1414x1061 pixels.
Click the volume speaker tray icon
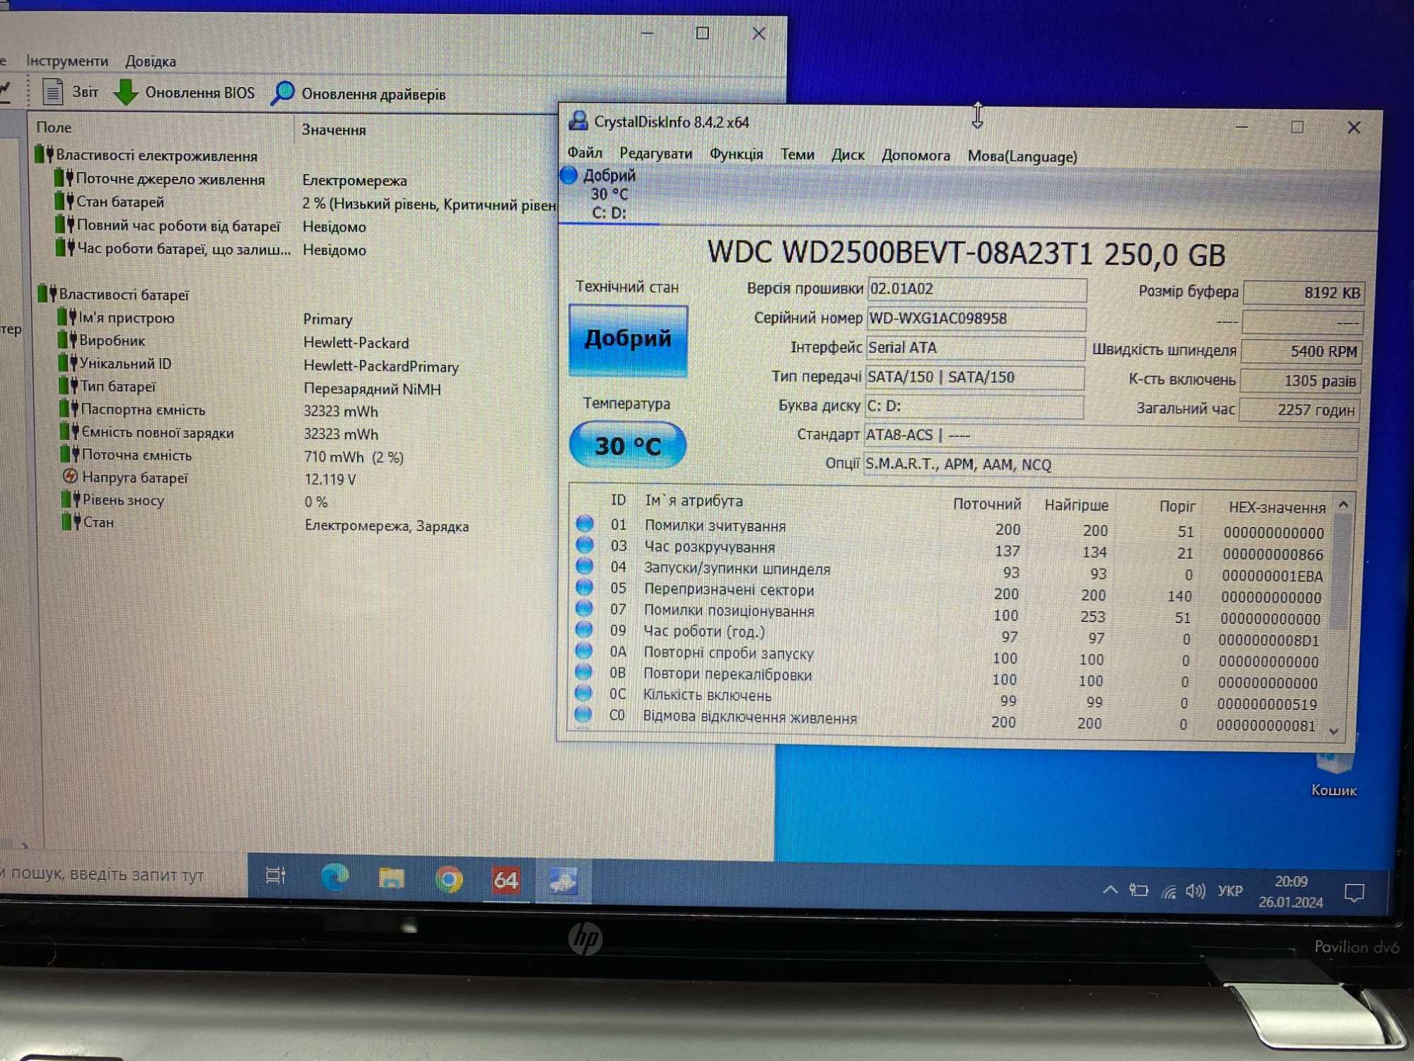1196,891
